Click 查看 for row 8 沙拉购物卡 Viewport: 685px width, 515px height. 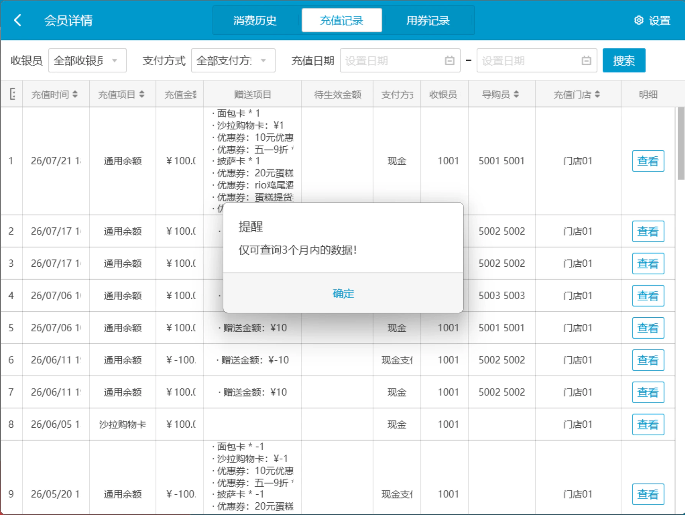pyautogui.click(x=648, y=425)
